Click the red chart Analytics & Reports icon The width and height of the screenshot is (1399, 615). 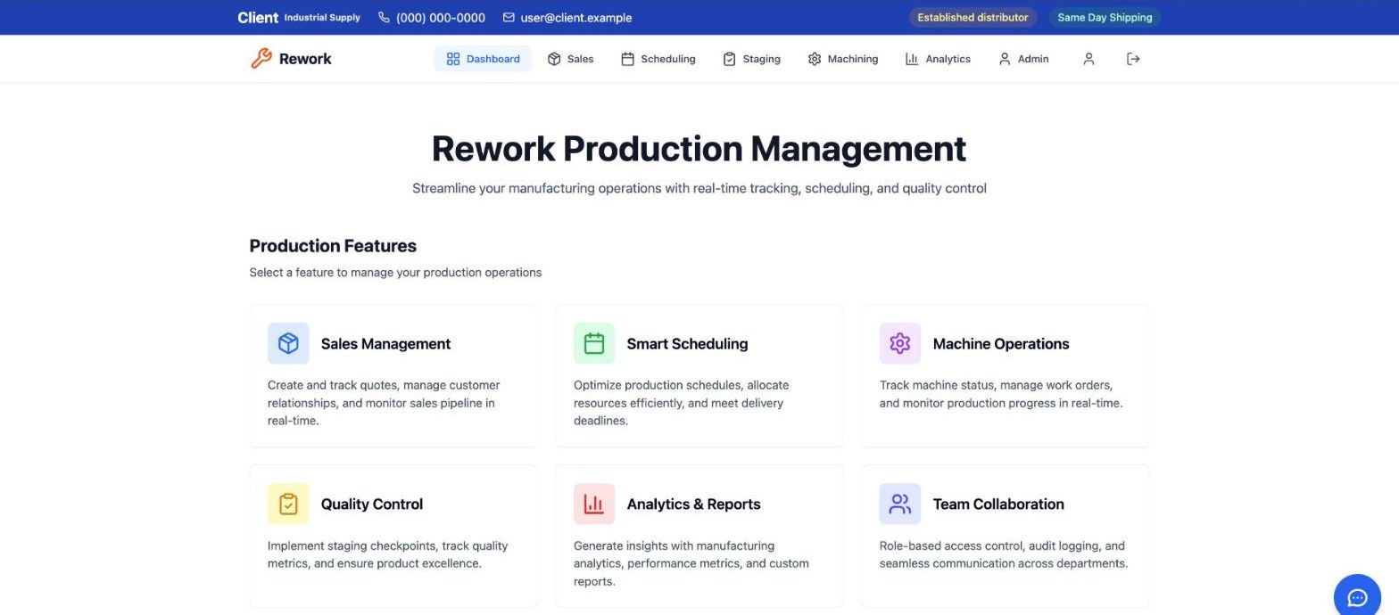(594, 504)
